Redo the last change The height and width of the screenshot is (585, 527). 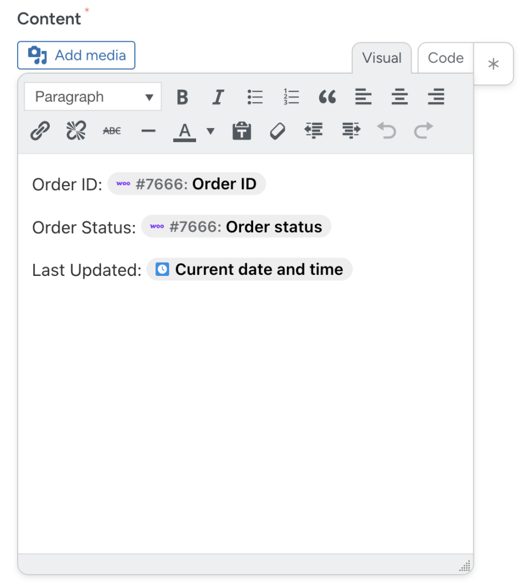(423, 130)
